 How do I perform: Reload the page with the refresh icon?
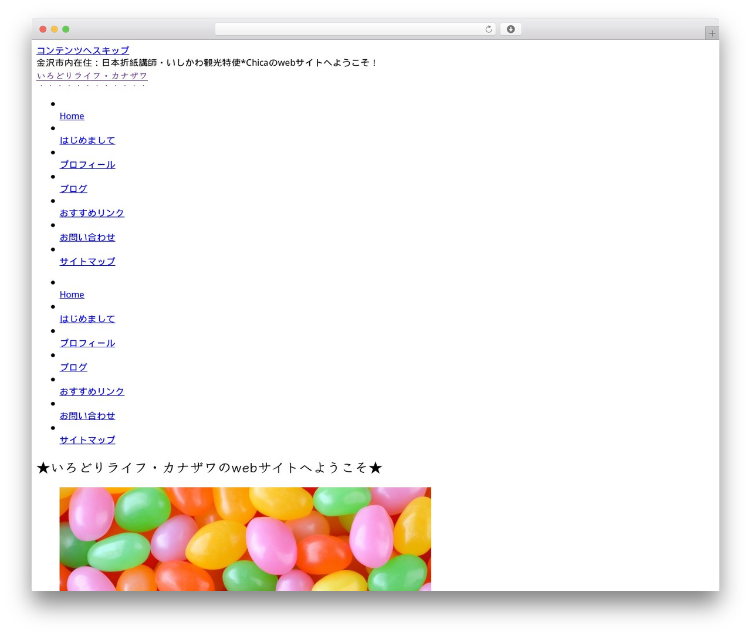[488, 29]
